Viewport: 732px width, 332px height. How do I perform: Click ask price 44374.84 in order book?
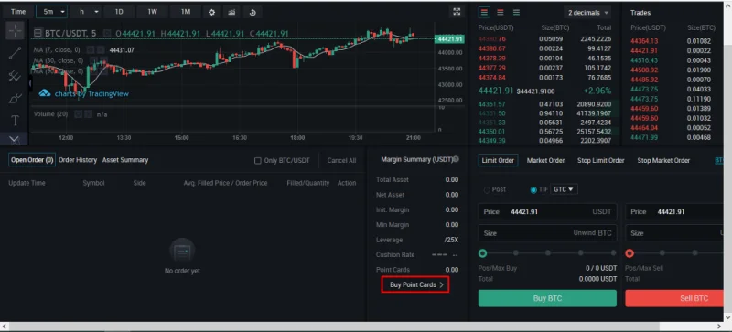(x=491, y=78)
